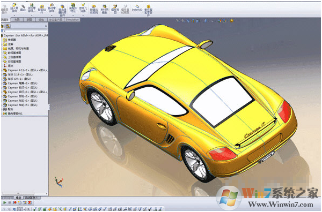
Task: Start a New Motion Study (新建运动算例)
Action: pos(94,10)
